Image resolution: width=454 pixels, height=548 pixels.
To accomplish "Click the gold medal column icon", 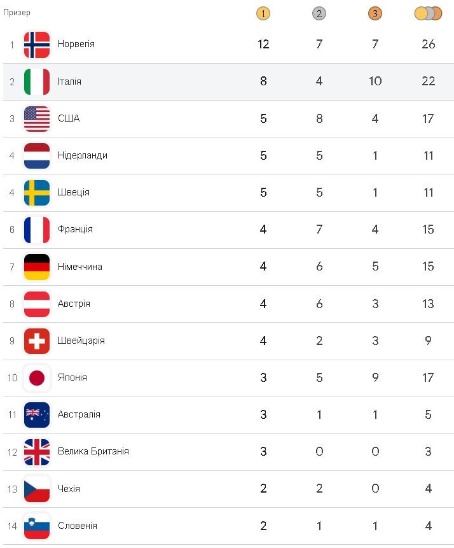I will pos(263,13).
